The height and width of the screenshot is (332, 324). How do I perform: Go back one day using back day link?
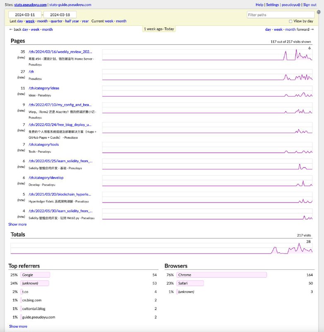(25, 29)
